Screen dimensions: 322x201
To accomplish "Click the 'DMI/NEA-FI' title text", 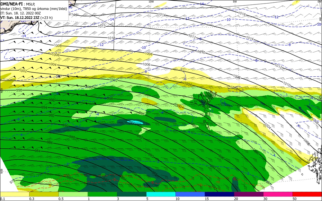I will 12,4.
